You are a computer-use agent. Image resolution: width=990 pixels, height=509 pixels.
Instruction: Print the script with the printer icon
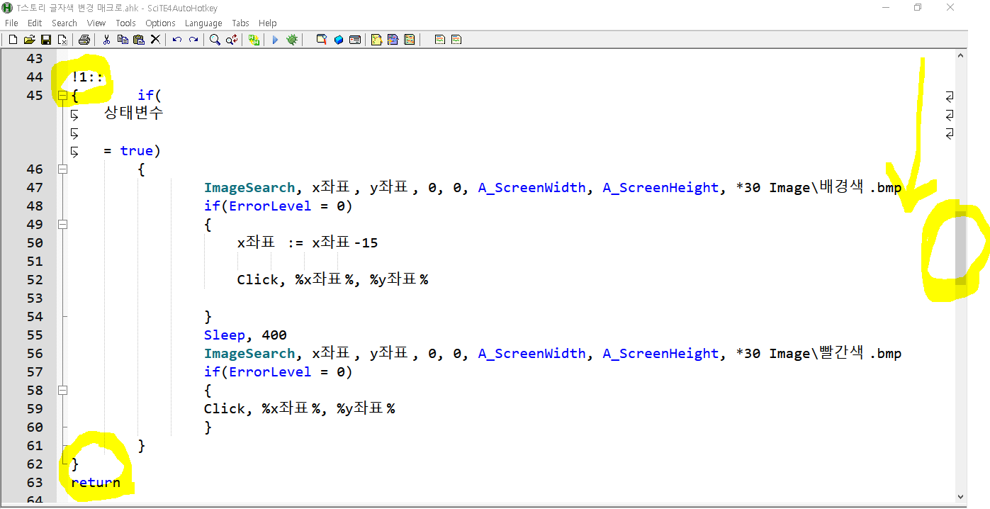coord(84,40)
